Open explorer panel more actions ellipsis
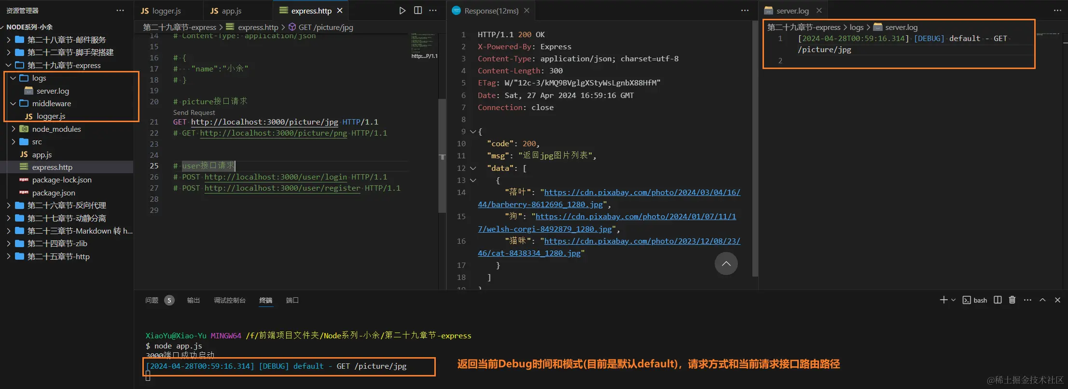This screenshot has height=389, width=1068. tap(120, 11)
